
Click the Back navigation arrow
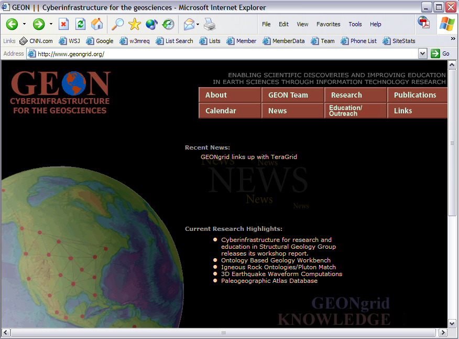tap(12, 24)
